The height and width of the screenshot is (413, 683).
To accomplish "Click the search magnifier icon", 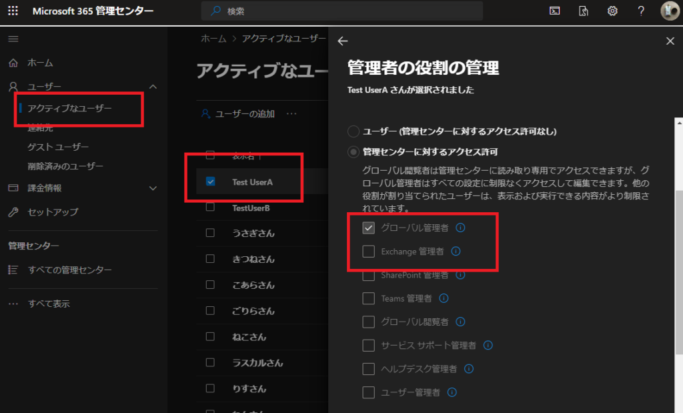I will (x=215, y=11).
